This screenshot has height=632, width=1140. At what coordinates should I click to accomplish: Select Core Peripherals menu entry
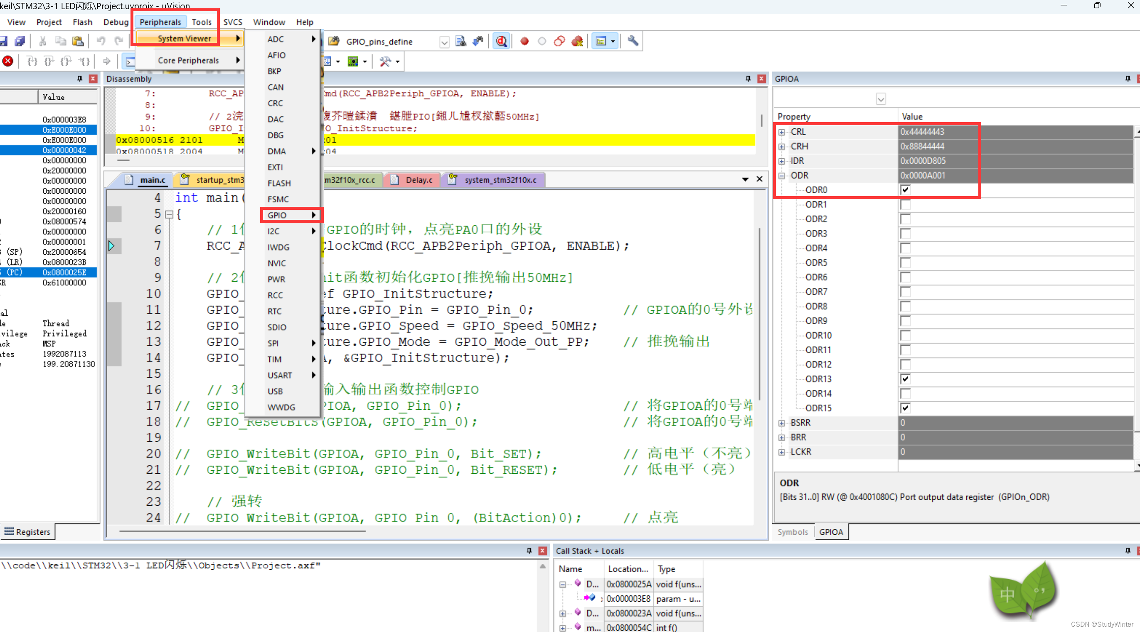point(189,60)
